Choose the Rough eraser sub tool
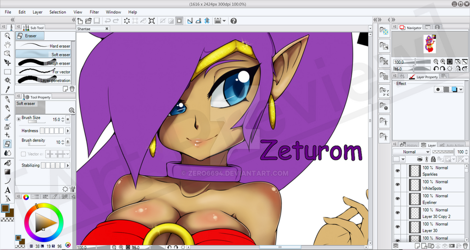470x250 pixels. (43, 63)
